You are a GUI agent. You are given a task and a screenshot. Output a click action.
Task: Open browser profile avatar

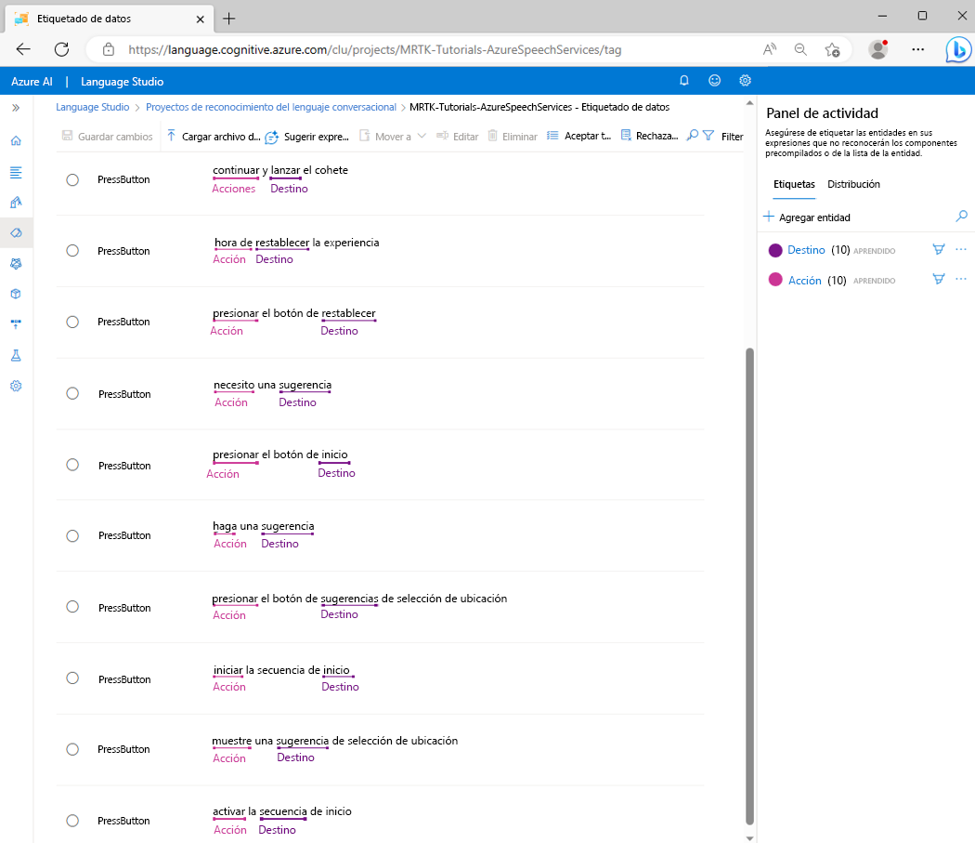click(878, 49)
